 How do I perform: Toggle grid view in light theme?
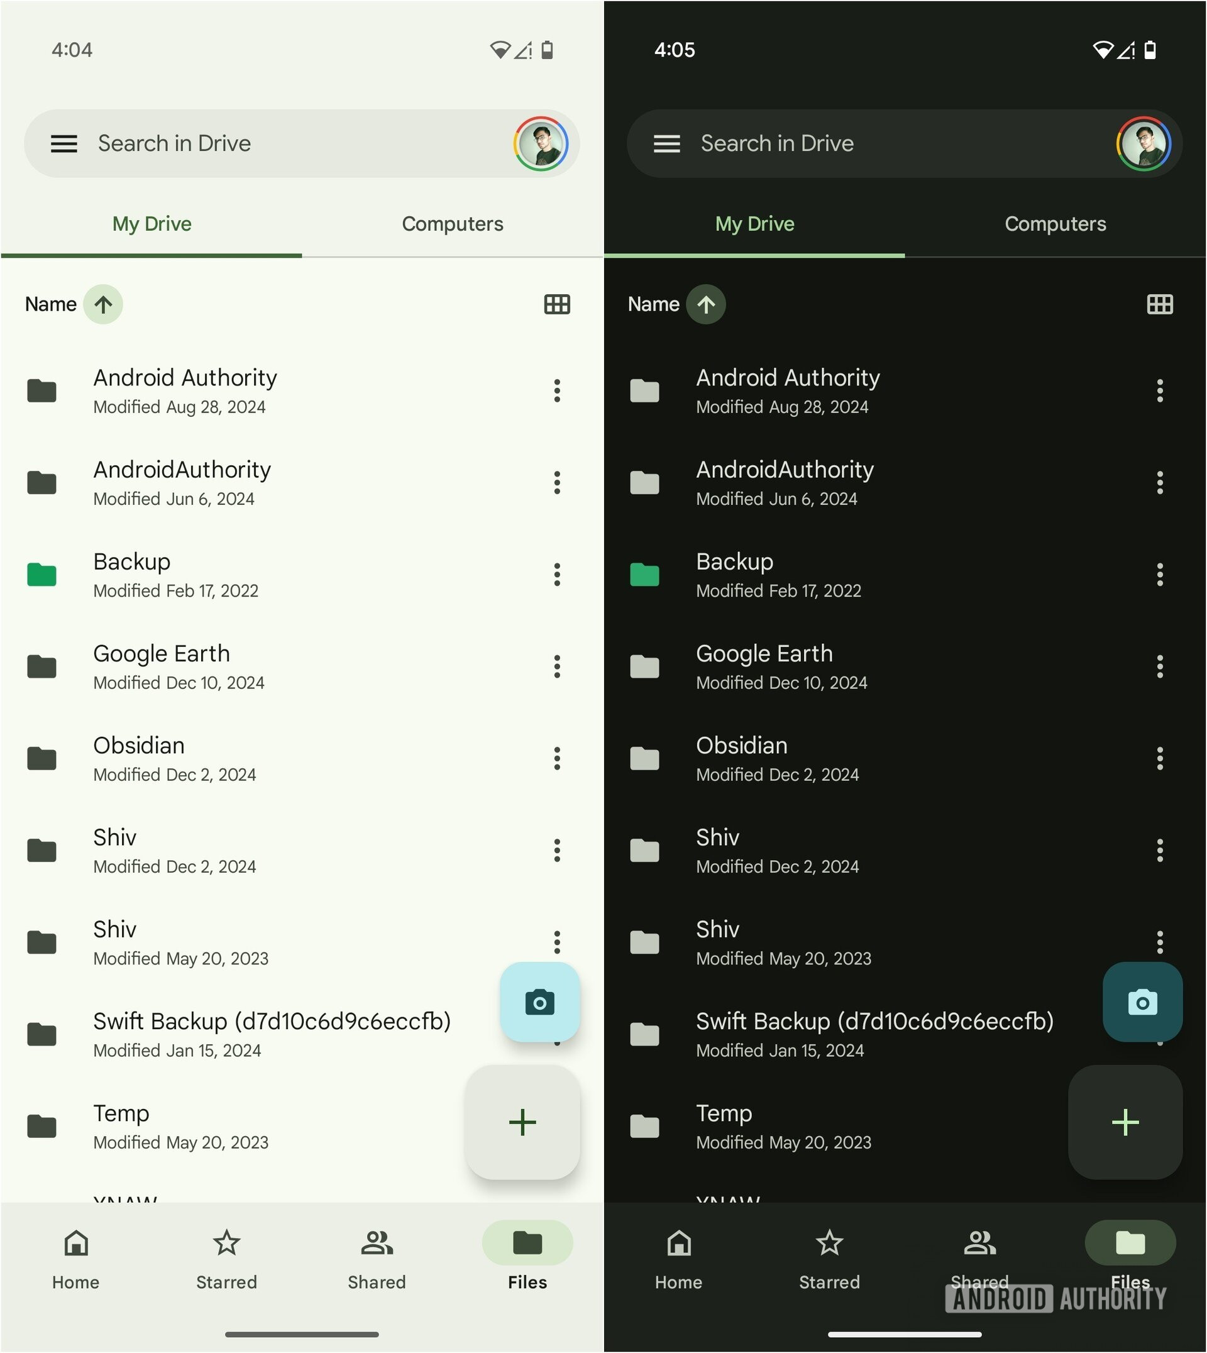click(x=556, y=304)
